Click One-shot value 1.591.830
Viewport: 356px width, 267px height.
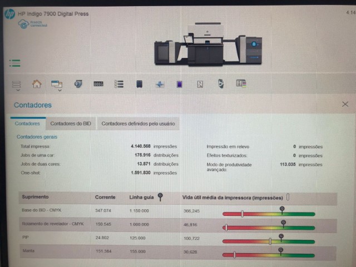(141, 173)
